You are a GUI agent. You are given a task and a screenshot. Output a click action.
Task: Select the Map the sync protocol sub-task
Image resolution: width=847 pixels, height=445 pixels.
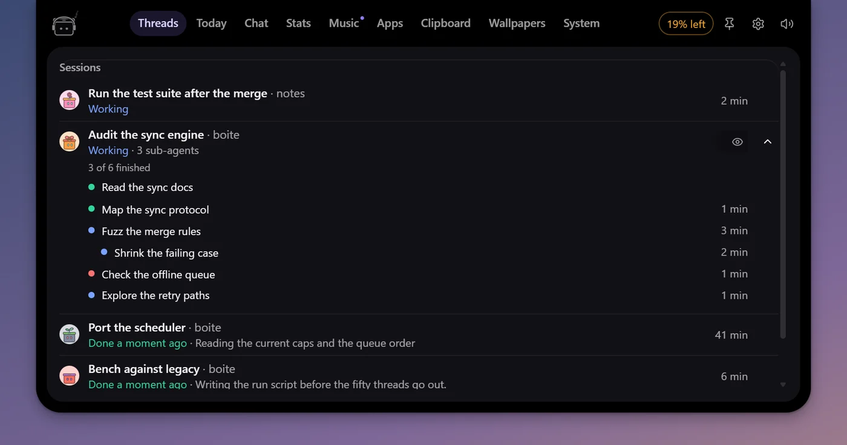click(418, 210)
